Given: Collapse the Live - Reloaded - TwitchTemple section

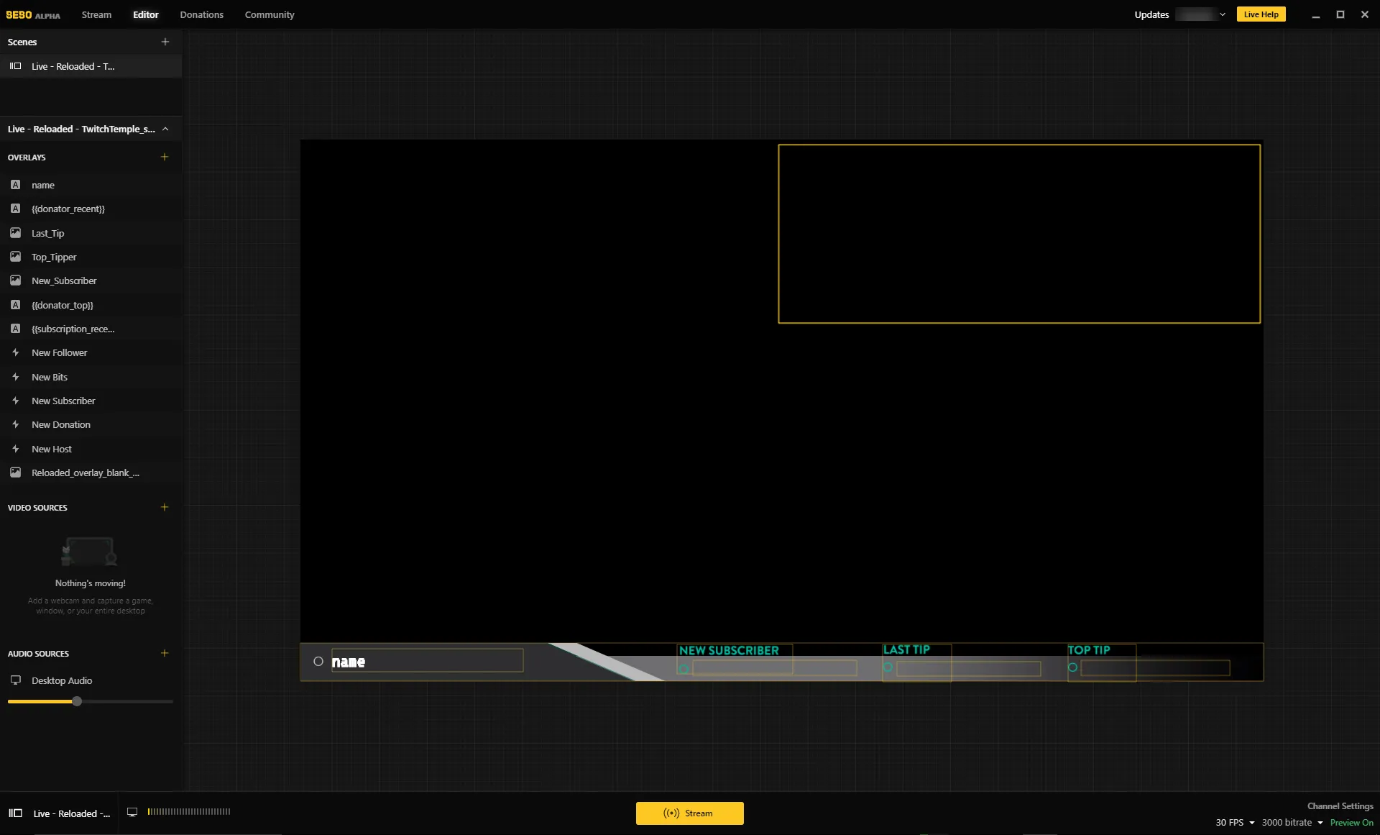Looking at the screenshot, I should pyautogui.click(x=165, y=129).
